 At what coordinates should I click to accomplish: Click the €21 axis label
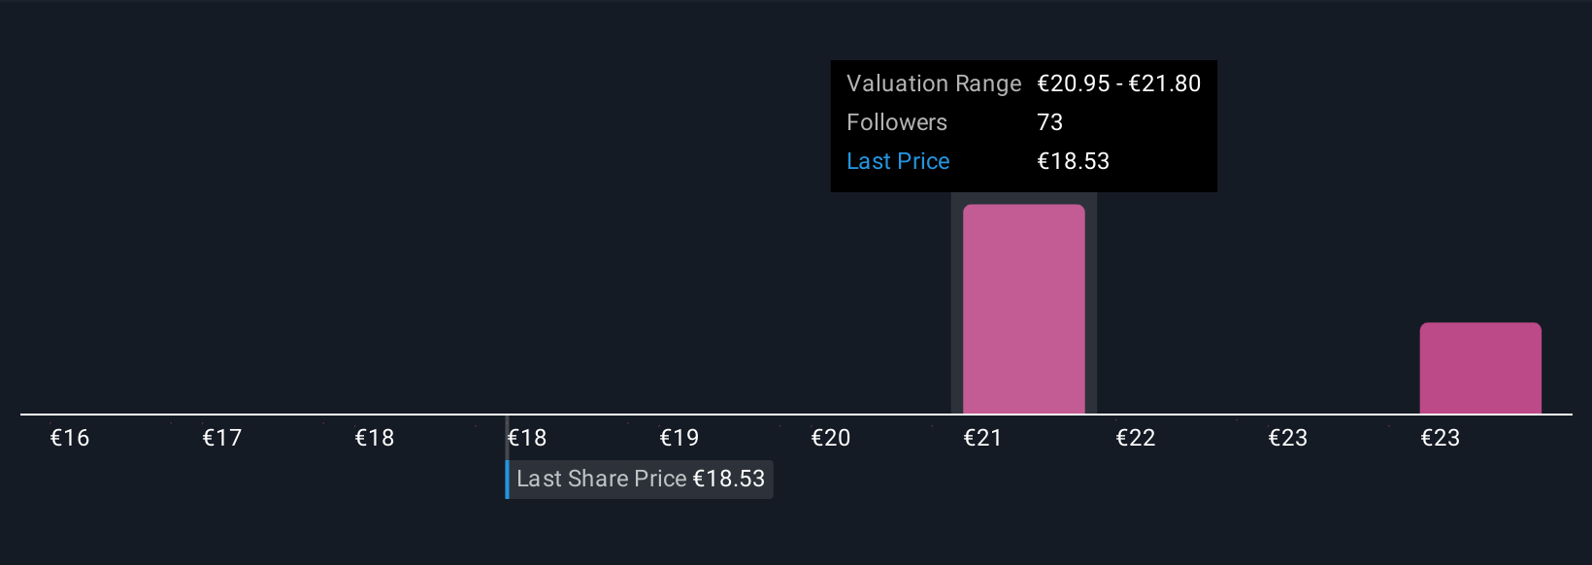click(982, 438)
